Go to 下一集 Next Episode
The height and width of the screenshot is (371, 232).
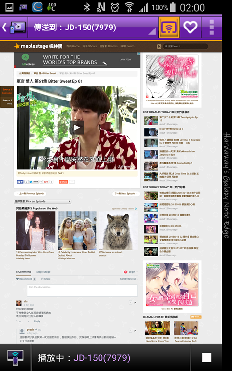pos(126,194)
